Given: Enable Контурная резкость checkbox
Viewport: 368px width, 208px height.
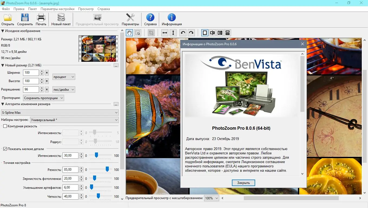Looking at the screenshot, I should point(5,126).
